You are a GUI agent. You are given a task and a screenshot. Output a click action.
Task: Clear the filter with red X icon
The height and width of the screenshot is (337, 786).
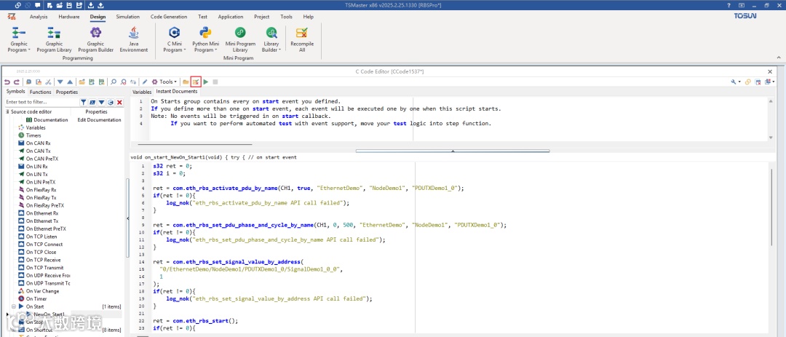click(119, 102)
